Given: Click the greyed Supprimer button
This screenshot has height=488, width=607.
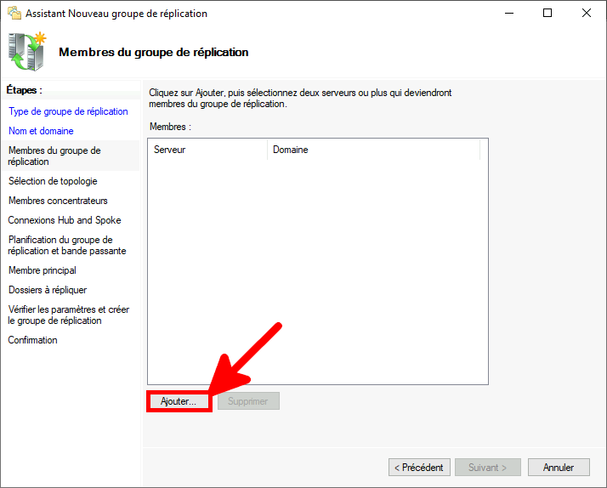Looking at the screenshot, I should (248, 401).
